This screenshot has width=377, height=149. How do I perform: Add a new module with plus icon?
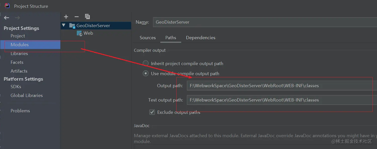click(66, 17)
